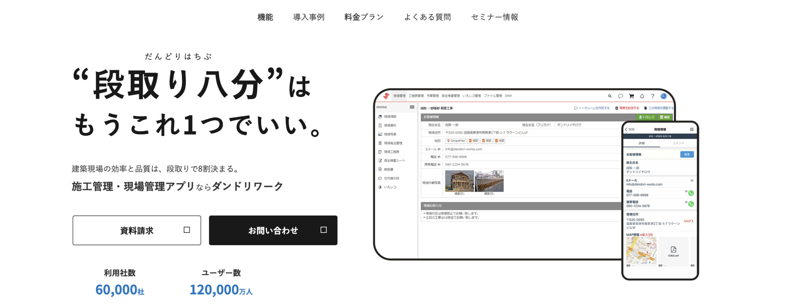This screenshot has width=797, height=304.
Task: Toggle 携帯電話 visibility eye in tablet
Action: [x=439, y=164]
